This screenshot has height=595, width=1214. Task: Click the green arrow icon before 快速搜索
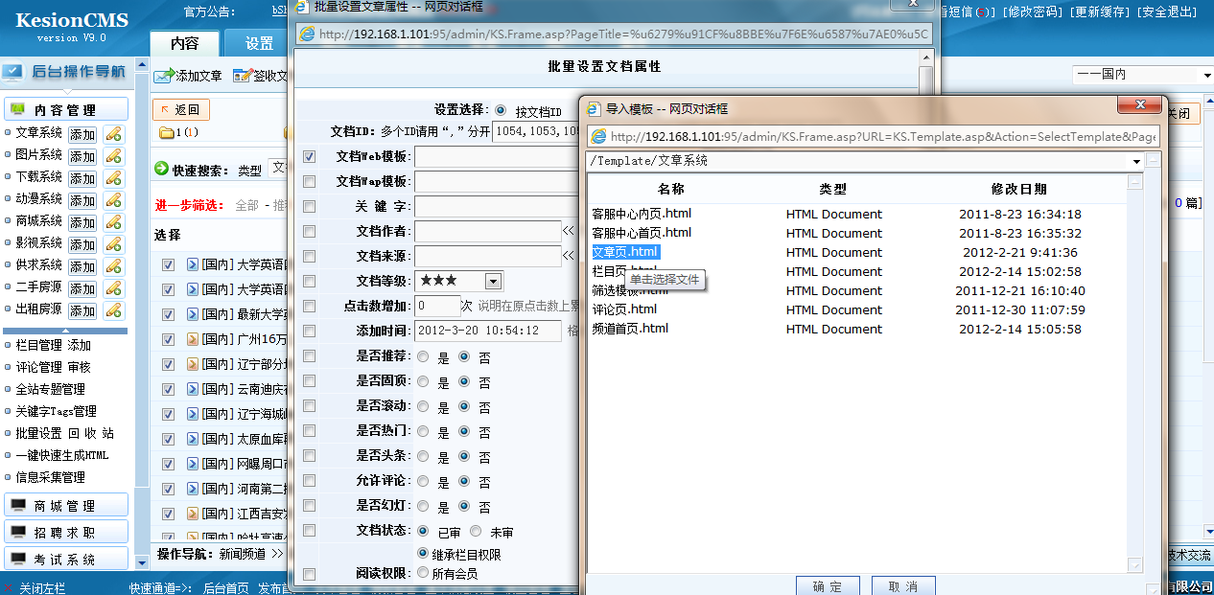(161, 169)
